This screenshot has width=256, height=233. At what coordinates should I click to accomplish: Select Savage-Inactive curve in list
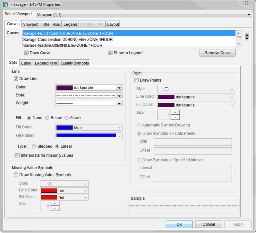click(x=129, y=45)
